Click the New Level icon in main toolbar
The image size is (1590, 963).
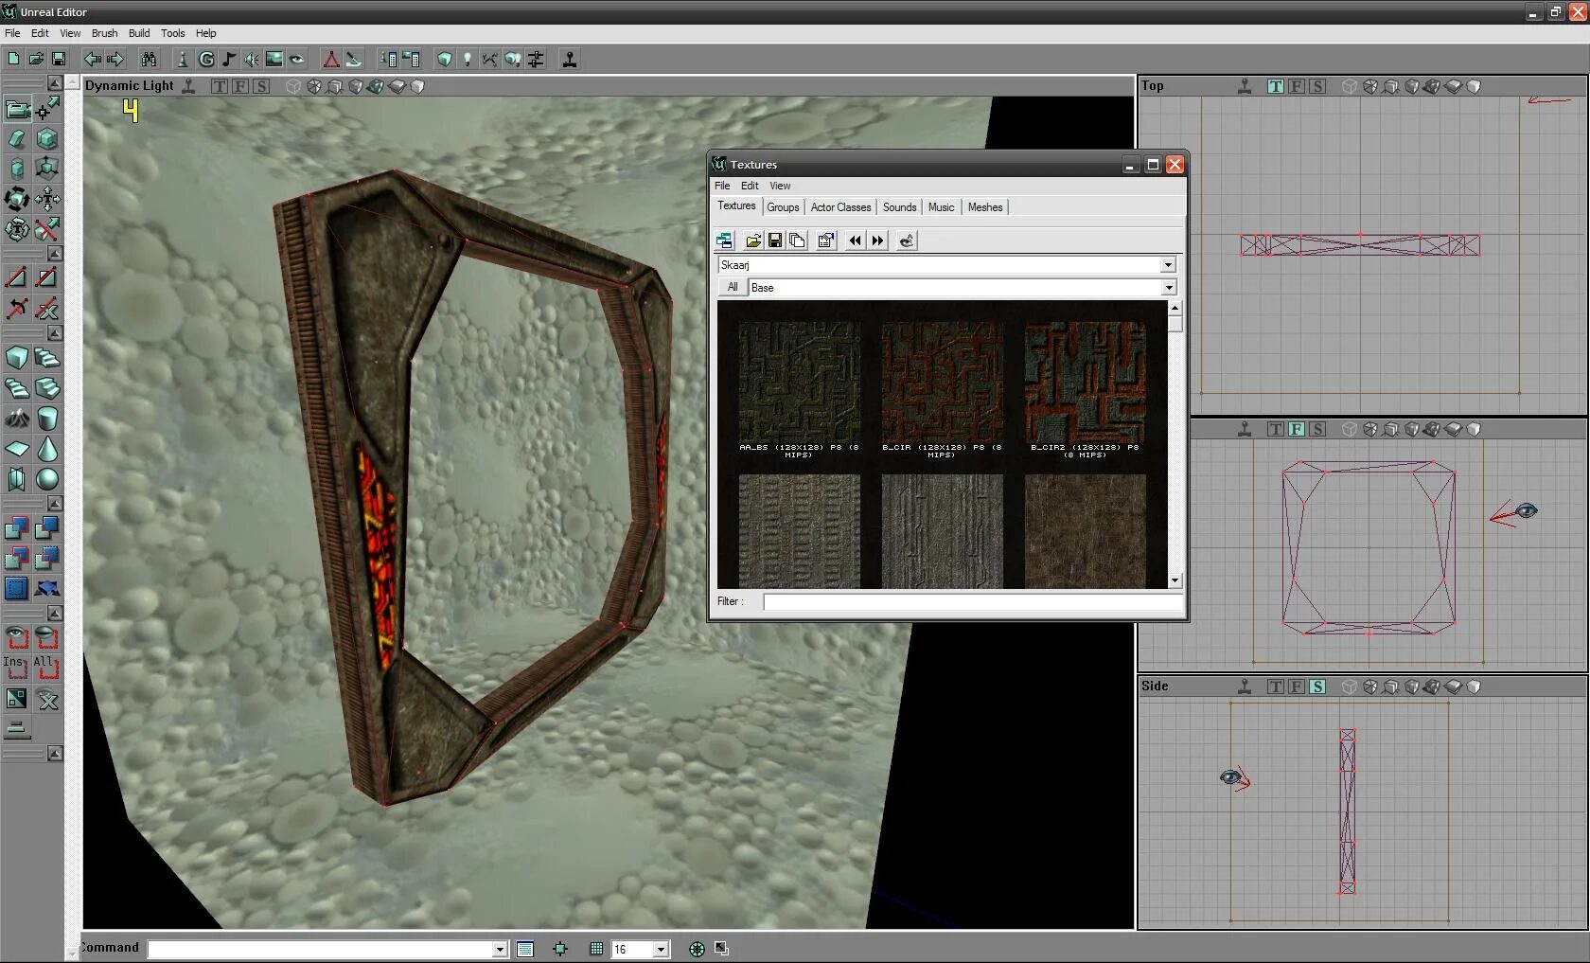[x=13, y=59]
